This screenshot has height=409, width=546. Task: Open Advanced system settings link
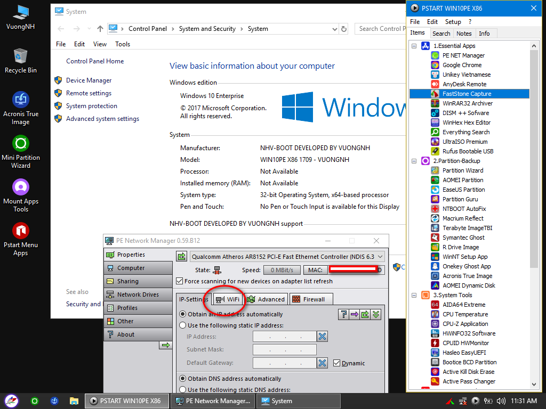pyautogui.click(x=103, y=119)
